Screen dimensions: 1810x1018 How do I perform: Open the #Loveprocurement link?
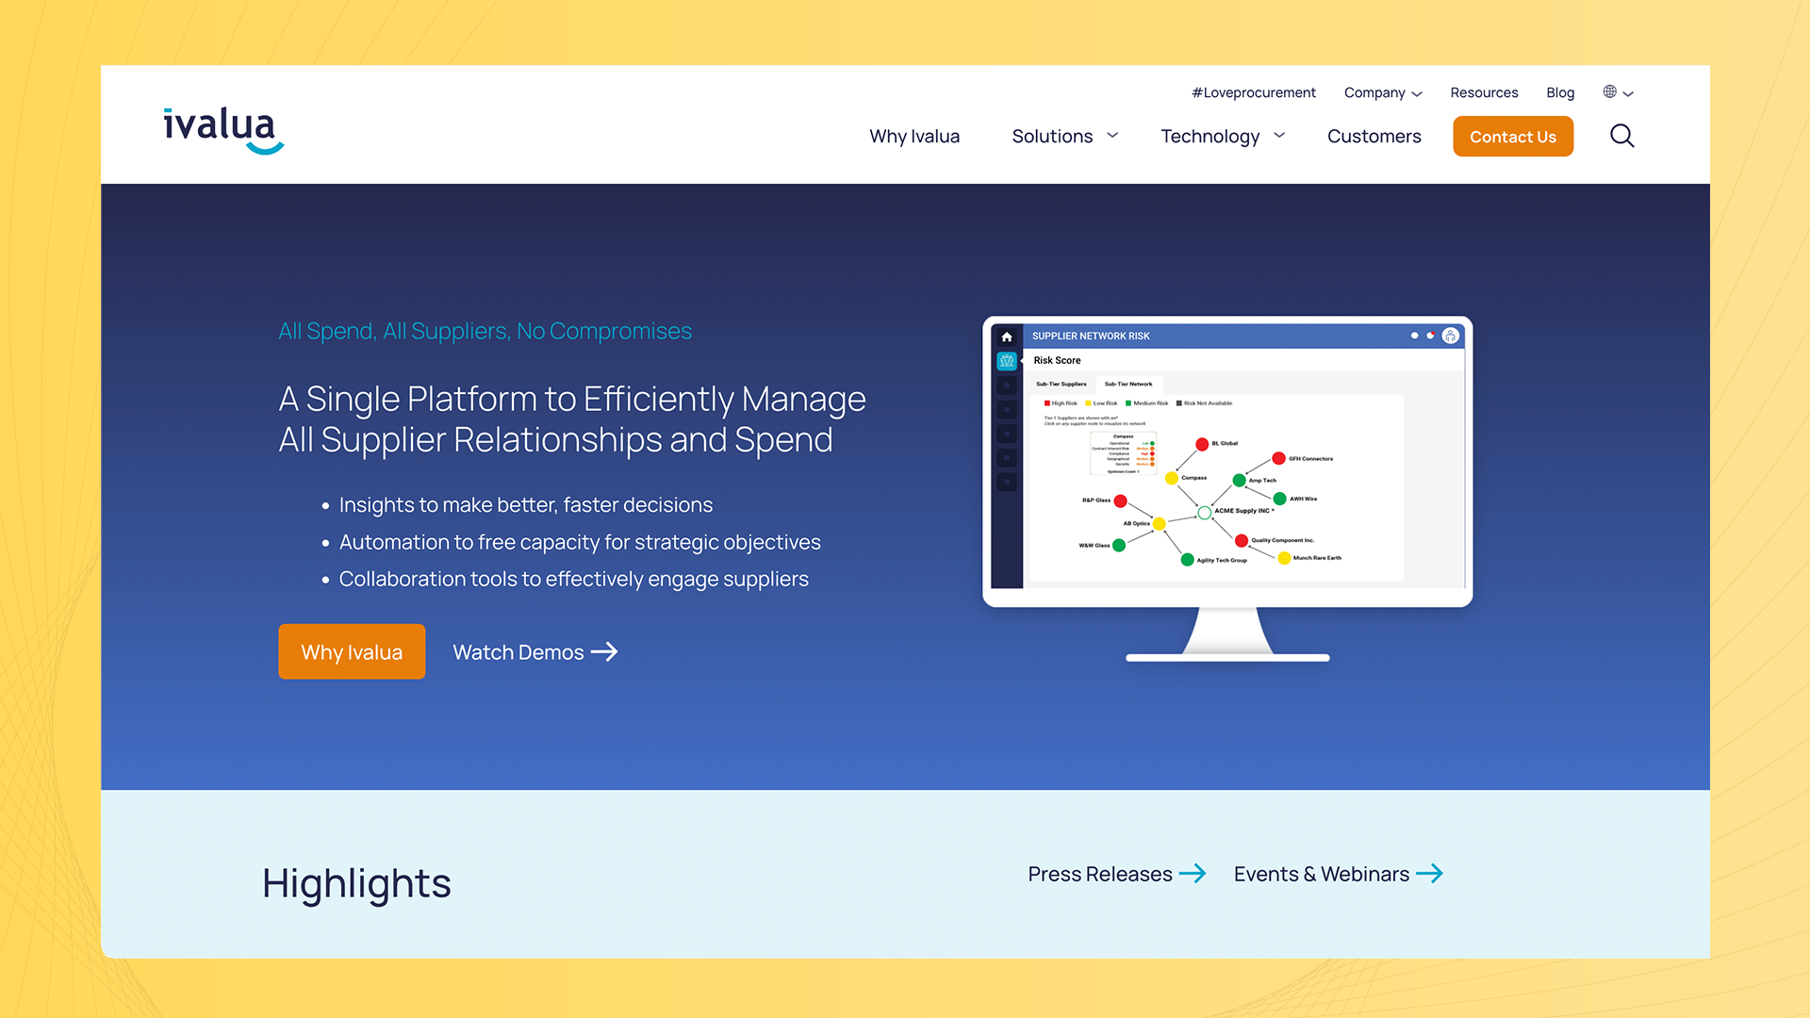(1253, 92)
